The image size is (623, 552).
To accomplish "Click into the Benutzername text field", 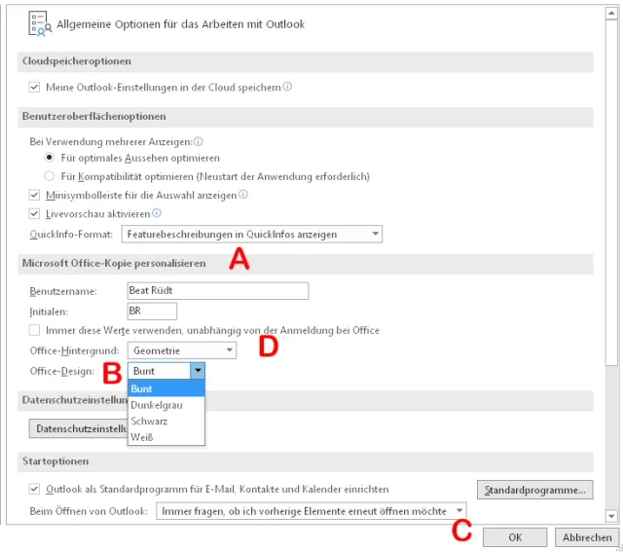I will tap(218, 290).
